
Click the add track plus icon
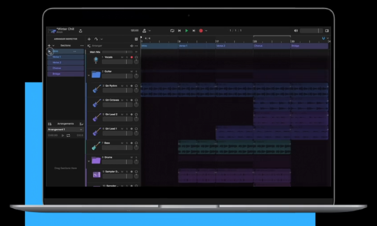pyautogui.click(x=89, y=39)
